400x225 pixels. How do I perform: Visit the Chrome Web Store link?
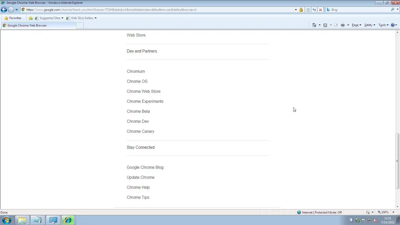143,91
